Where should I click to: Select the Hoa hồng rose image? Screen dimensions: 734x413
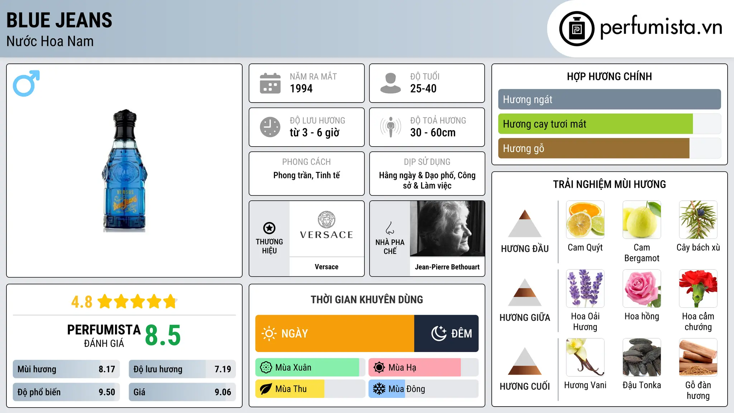[x=642, y=289]
